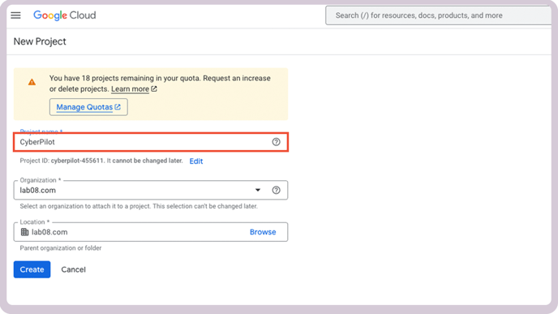Expand the Organization dropdown arrow
558x314 pixels.
tap(258, 190)
